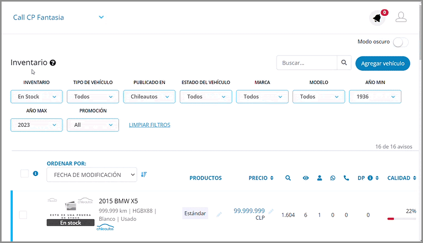Select the 2015 BMW X5 checkbox
The width and height of the screenshot is (423, 243).
23,214
